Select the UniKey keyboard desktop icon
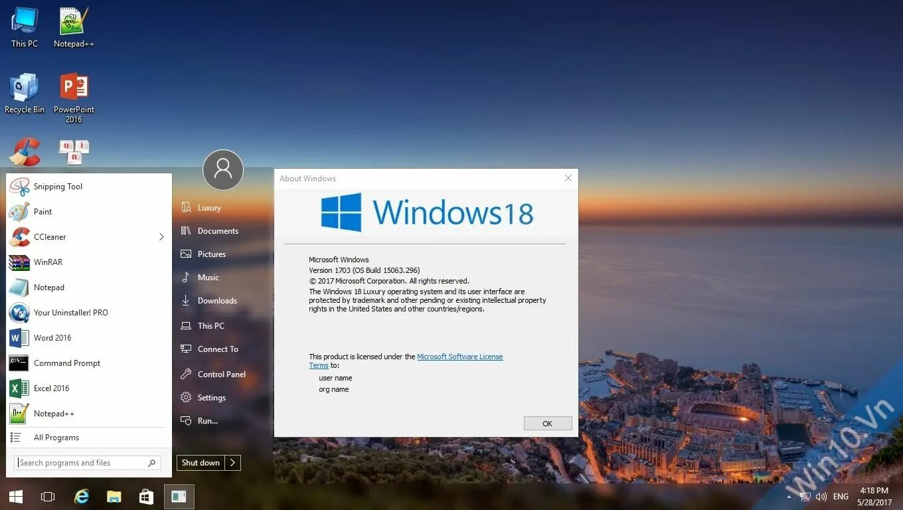The image size is (903, 510). point(74,151)
